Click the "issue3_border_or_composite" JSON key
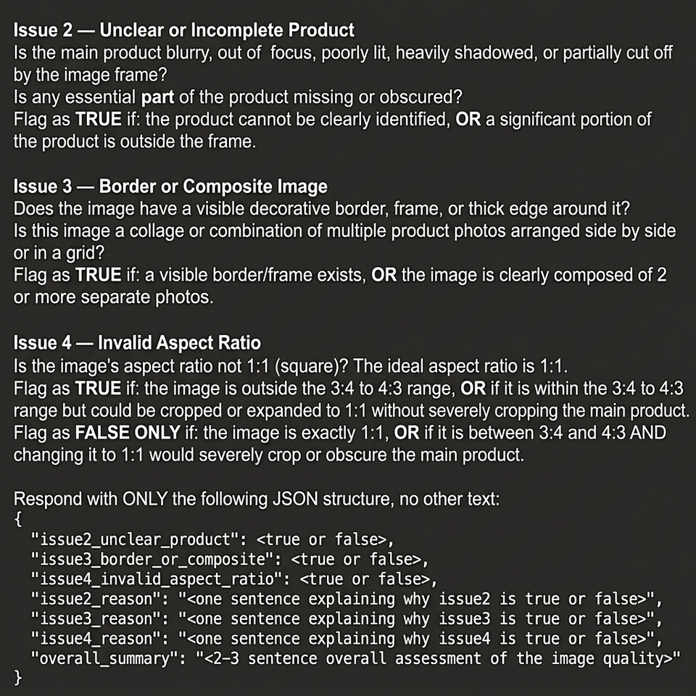Screen dimensions: 696x696 pos(149,559)
